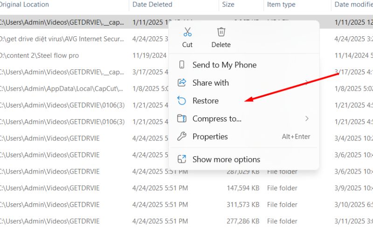Select the AppData\Local\CapCut location row
Screen dimensions: 373x228
coord(62,88)
